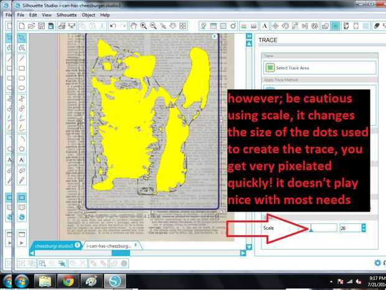Image resolution: width=386 pixels, height=290 pixels.
Task: Click horizontal scrollbar left arrow
Action: pyautogui.click(x=32, y=253)
